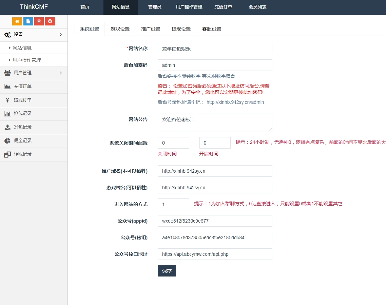
Task: Switch to the 提现设置 tab
Action: click(x=181, y=29)
